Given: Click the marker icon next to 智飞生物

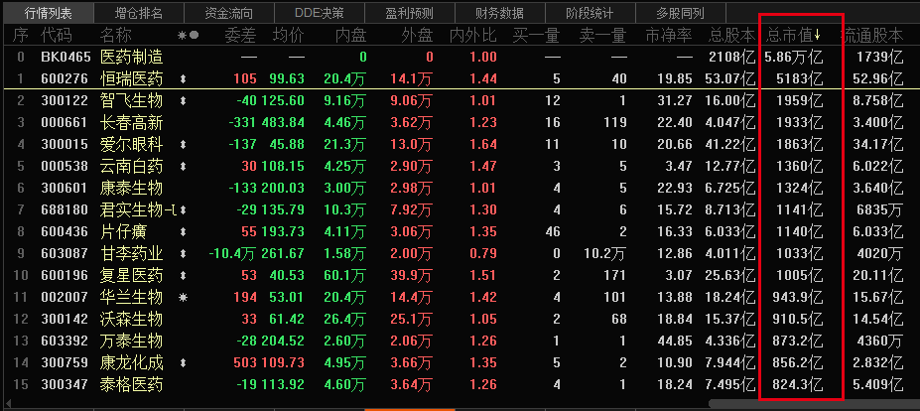Looking at the screenshot, I should 182,100.
